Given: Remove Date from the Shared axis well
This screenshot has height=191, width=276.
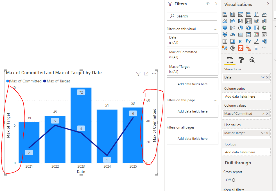Looking at the screenshot, I should pyautogui.click(x=267, y=77).
